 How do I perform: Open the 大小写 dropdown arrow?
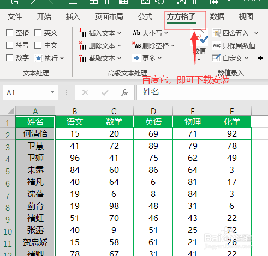(x=166, y=33)
